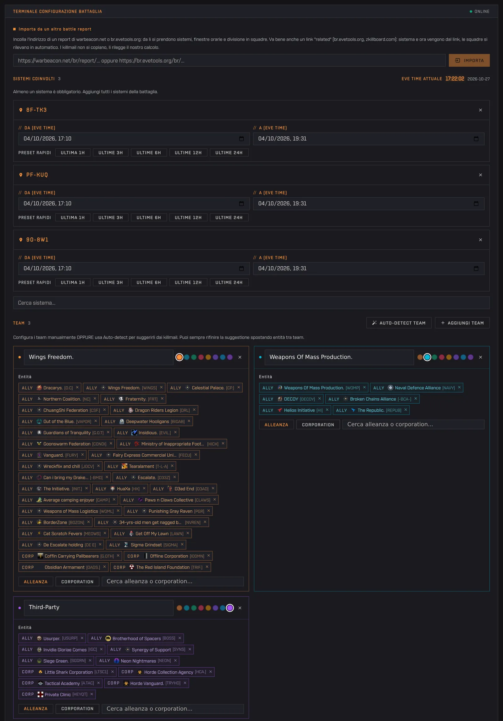Image resolution: width=503 pixels, height=721 pixels.
Task: Remove the PF-KUQ system with its X icon
Action: [480, 175]
